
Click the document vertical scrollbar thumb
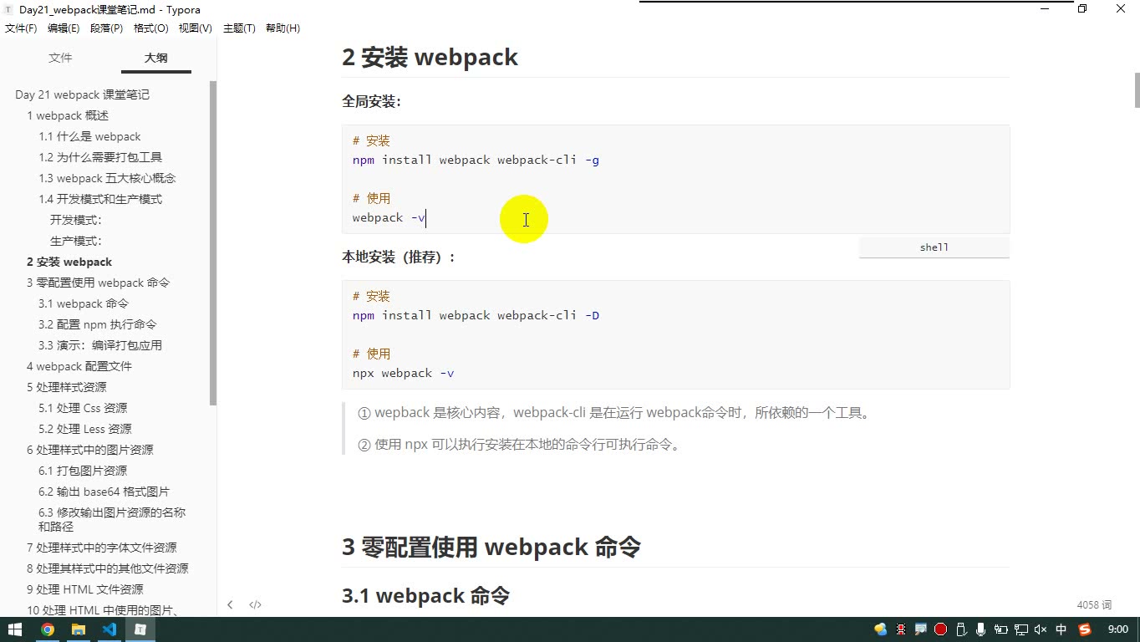[1137, 90]
